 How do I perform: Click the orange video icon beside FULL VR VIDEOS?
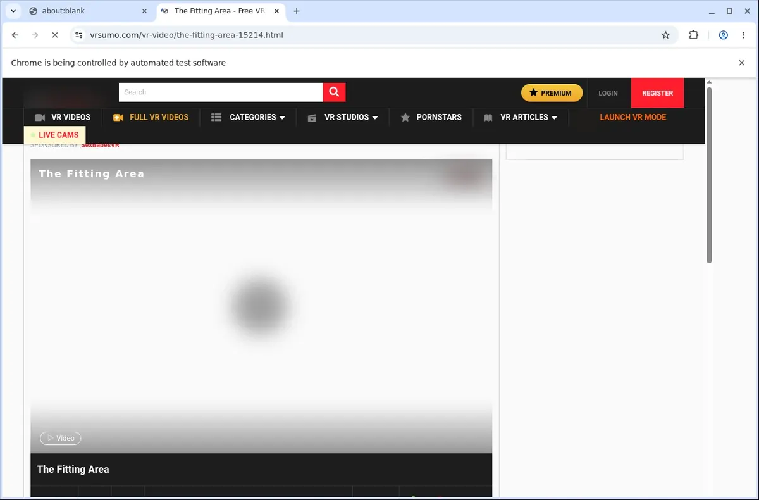[x=118, y=118]
